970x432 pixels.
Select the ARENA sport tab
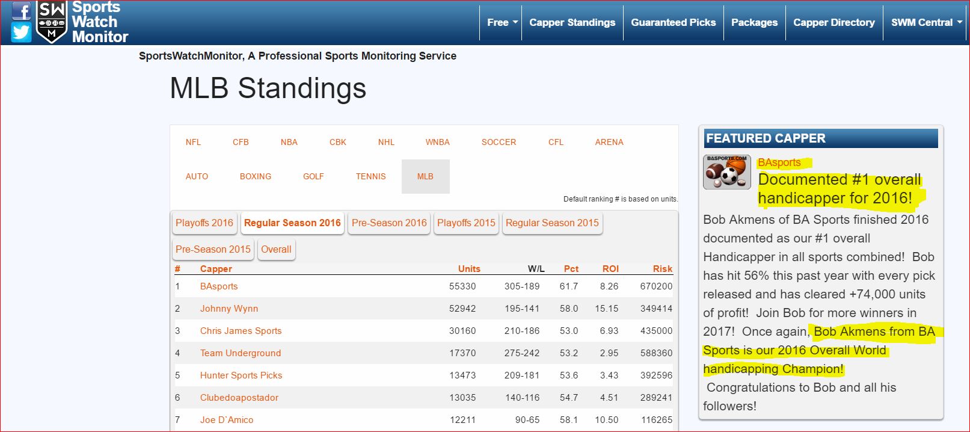click(x=609, y=142)
